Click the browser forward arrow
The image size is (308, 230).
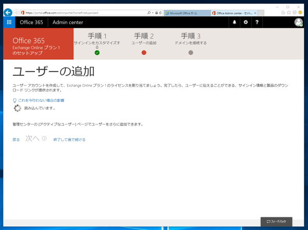(x=16, y=13)
